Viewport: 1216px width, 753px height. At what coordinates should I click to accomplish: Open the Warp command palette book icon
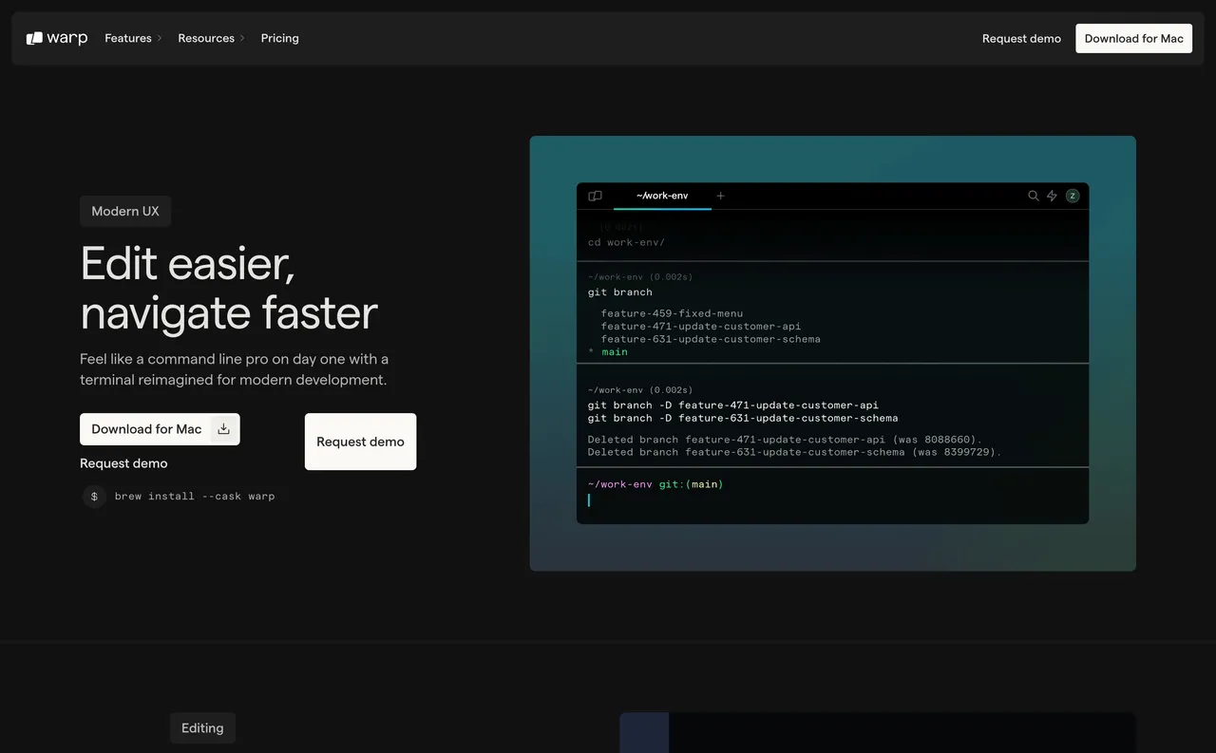(595, 196)
